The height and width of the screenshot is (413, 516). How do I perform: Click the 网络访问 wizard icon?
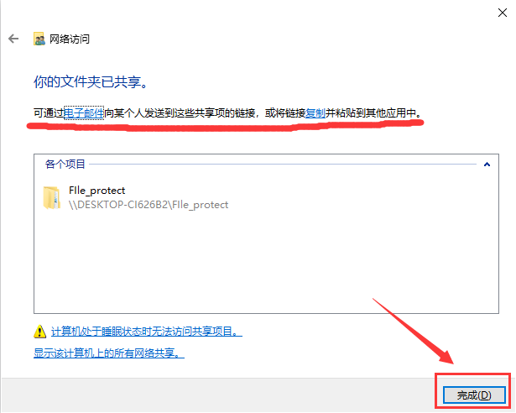39,39
